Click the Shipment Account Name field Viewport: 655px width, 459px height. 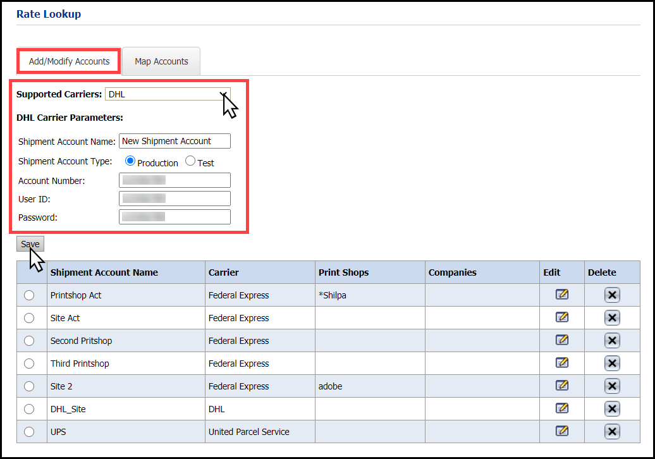(174, 141)
